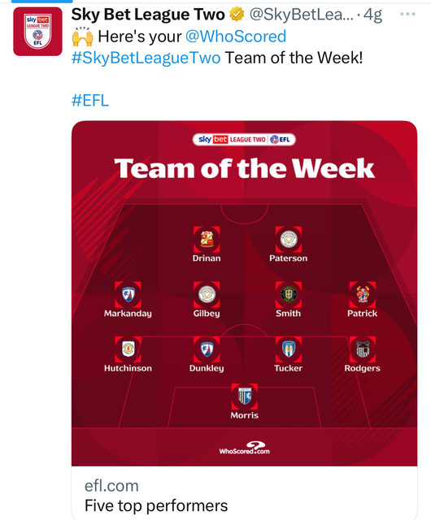Open the three-dot more options menu
Screen dimensions: 431x520
pos(407,14)
